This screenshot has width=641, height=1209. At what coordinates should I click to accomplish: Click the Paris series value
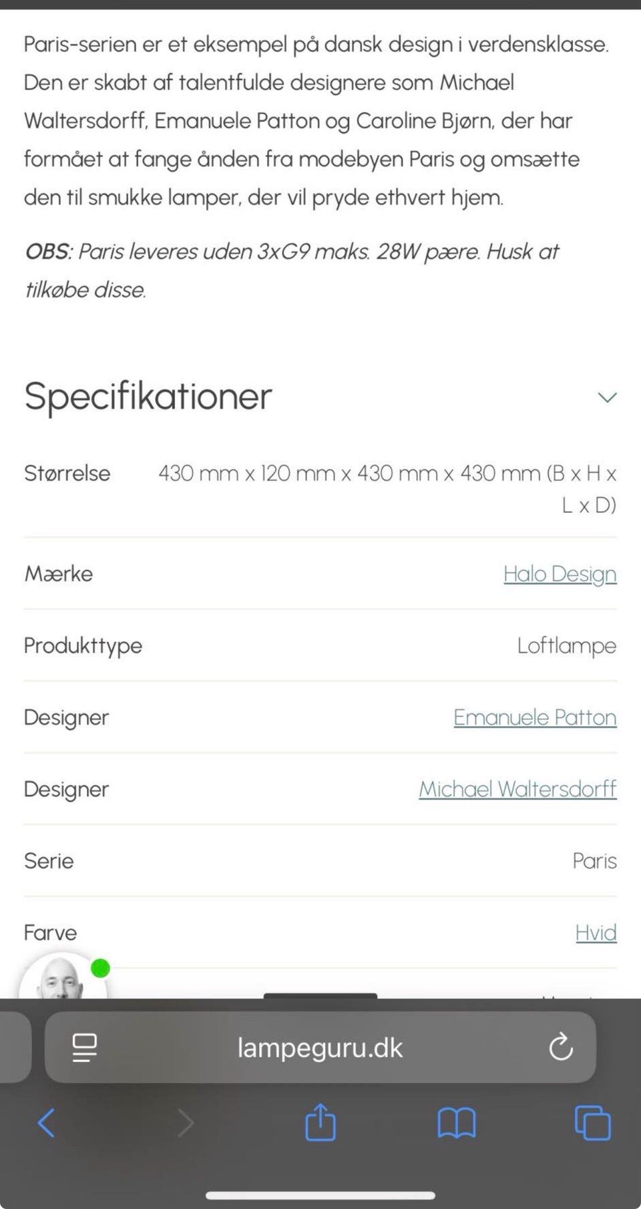pyautogui.click(x=594, y=861)
